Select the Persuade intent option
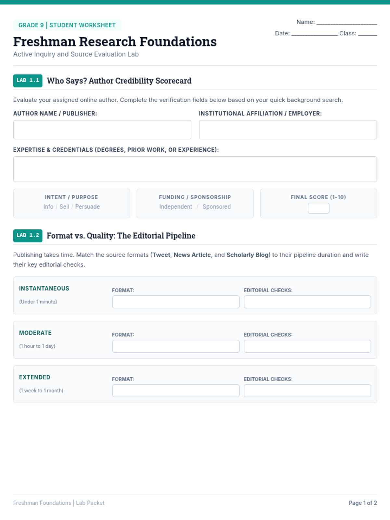The width and height of the screenshot is (390, 520). coord(87,207)
